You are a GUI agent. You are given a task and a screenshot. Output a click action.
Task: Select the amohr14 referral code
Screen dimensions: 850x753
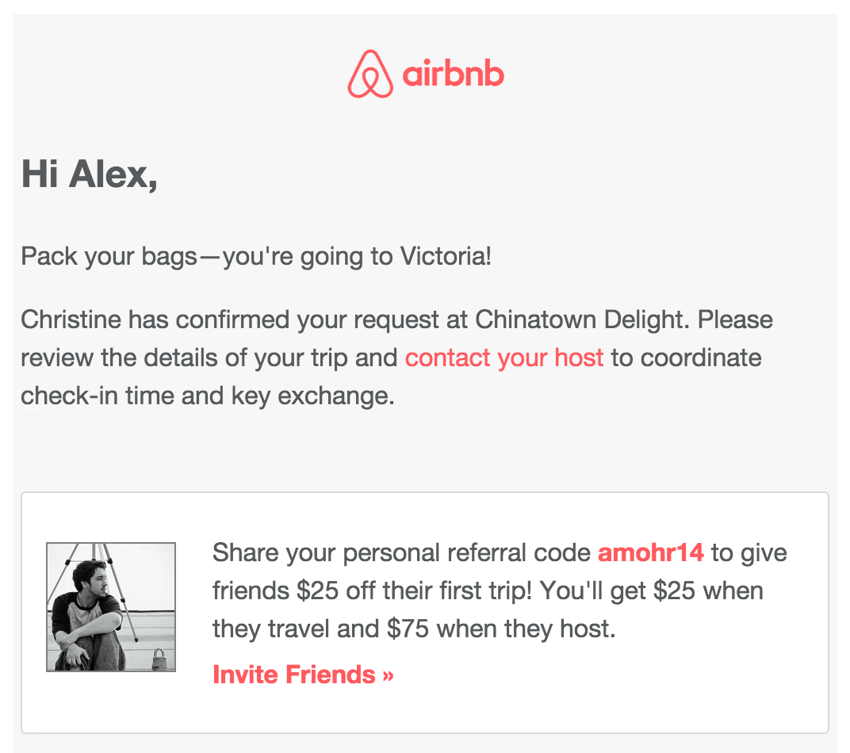(650, 552)
